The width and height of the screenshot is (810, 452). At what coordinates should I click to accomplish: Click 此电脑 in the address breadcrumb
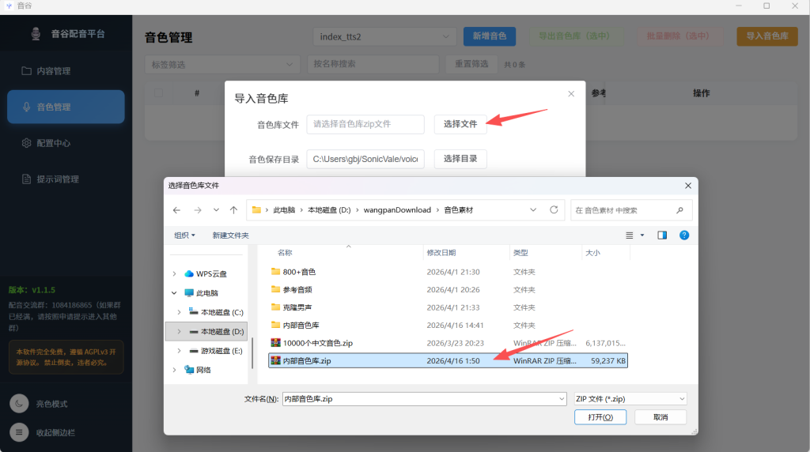pos(284,210)
